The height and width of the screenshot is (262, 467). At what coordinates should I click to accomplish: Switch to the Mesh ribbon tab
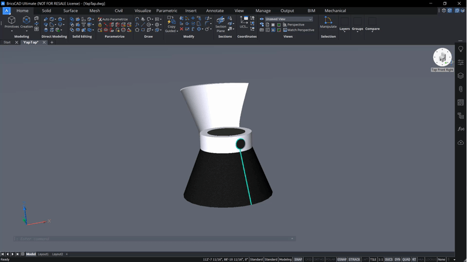point(95,10)
